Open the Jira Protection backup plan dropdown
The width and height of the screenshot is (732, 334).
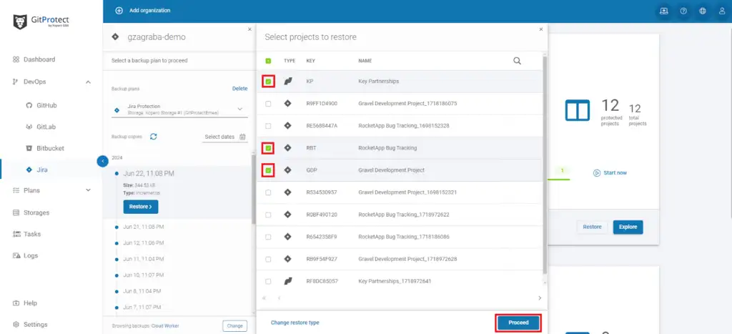point(179,109)
